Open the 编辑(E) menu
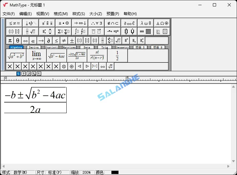The width and height of the screenshot is (237, 175). tap(25, 14)
